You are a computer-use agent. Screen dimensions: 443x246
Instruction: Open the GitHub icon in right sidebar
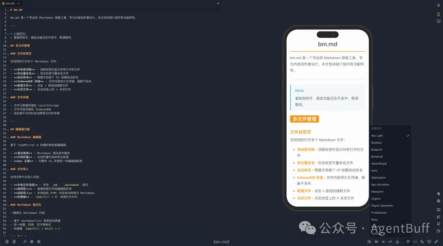pos(438,224)
